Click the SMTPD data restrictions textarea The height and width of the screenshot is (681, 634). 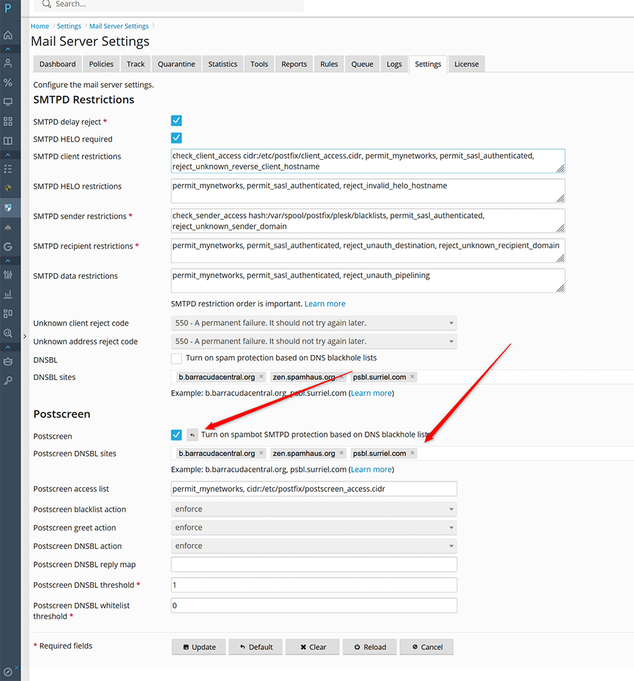pos(368,281)
